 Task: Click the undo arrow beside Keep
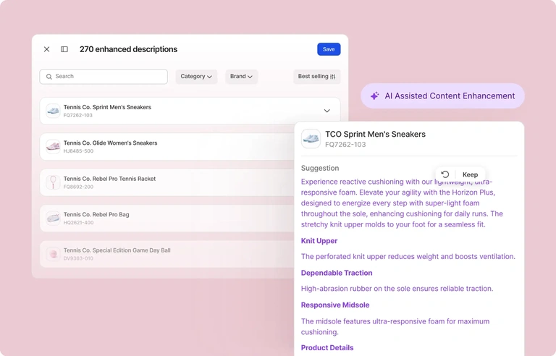(445, 174)
